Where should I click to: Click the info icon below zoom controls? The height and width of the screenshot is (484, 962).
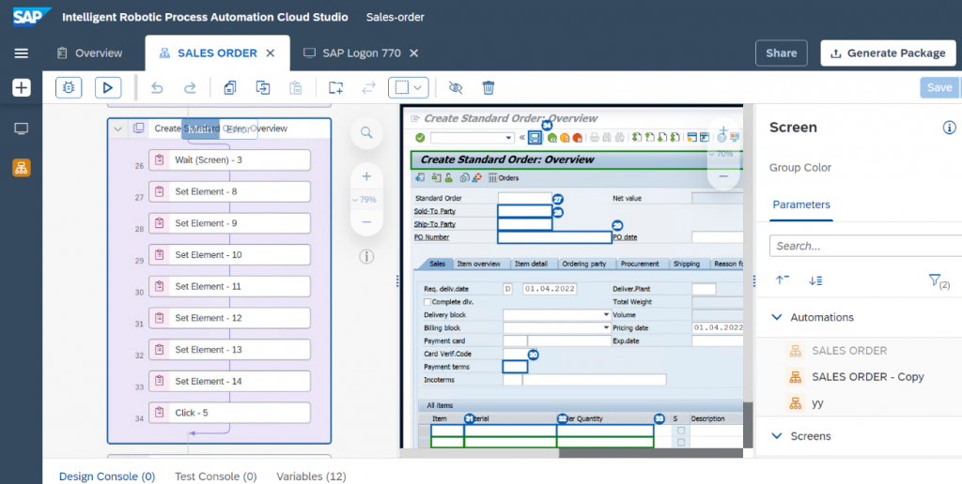pyautogui.click(x=367, y=257)
